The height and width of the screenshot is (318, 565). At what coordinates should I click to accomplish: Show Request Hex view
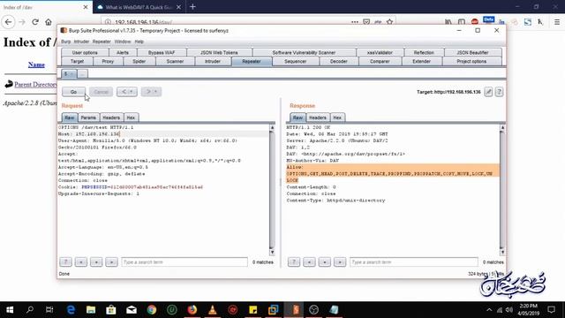131,117
